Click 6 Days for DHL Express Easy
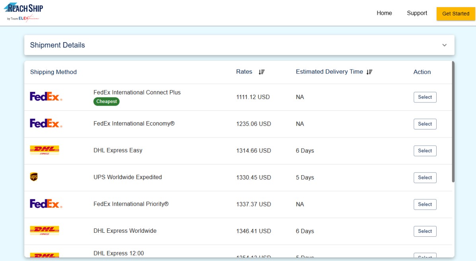The height and width of the screenshot is (261, 476). point(305,151)
